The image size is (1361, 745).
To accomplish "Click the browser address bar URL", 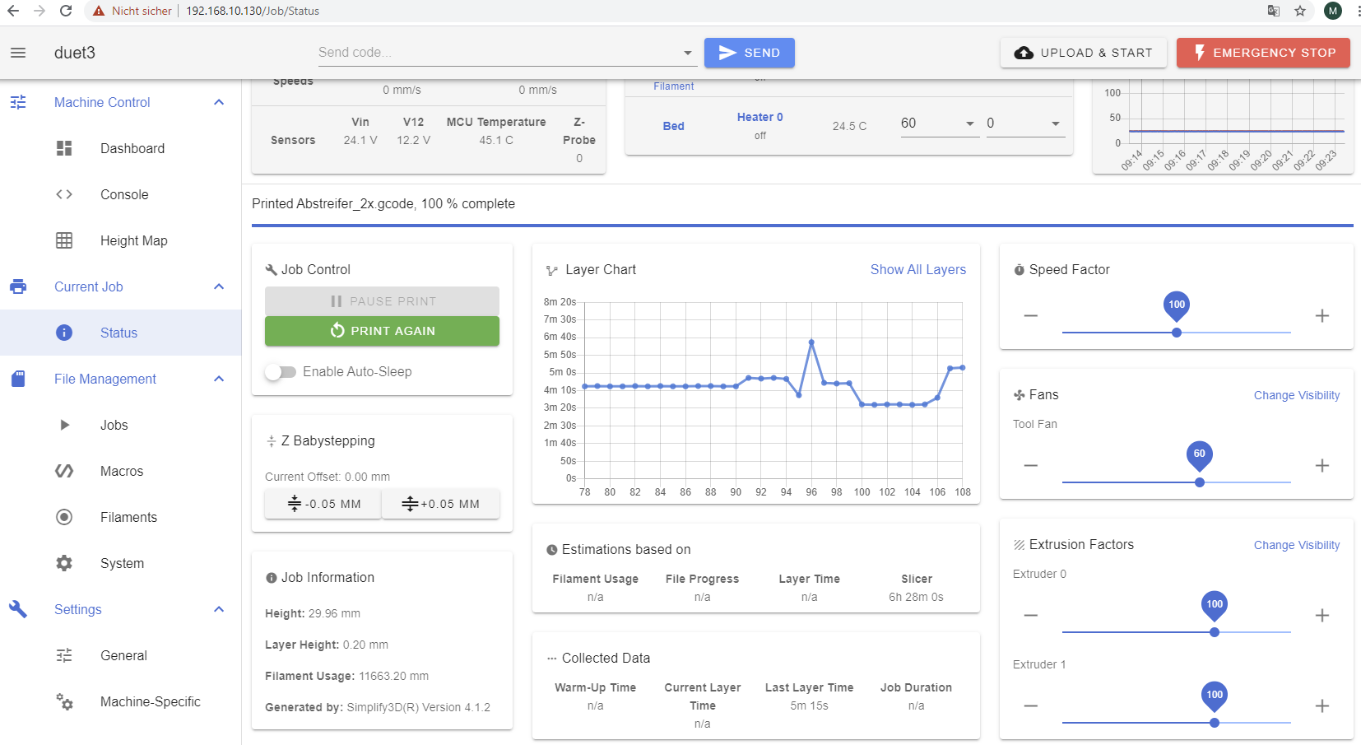I will point(253,11).
